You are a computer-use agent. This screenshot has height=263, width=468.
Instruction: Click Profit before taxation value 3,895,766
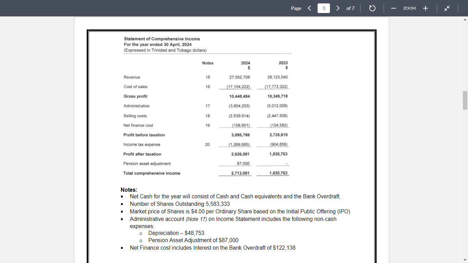point(241,135)
